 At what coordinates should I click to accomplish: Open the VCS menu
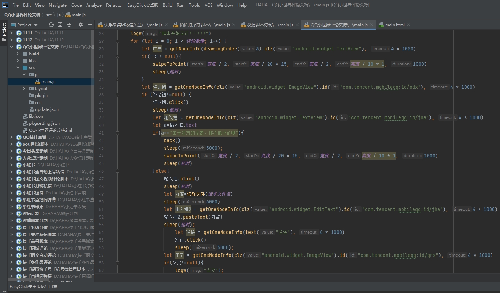click(x=208, y=5)
